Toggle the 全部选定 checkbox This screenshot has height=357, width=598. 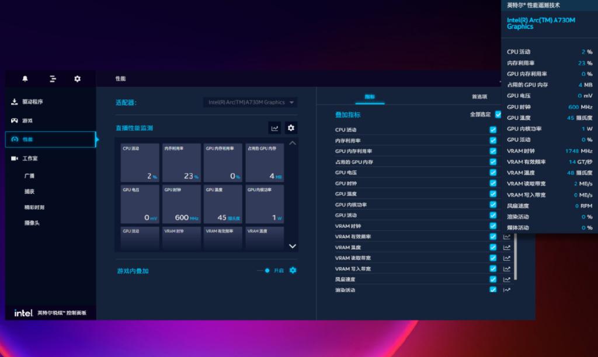tap(498, 115)
